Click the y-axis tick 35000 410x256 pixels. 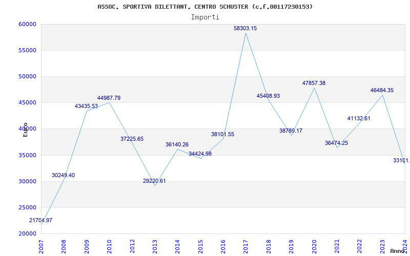pos(27,156)
